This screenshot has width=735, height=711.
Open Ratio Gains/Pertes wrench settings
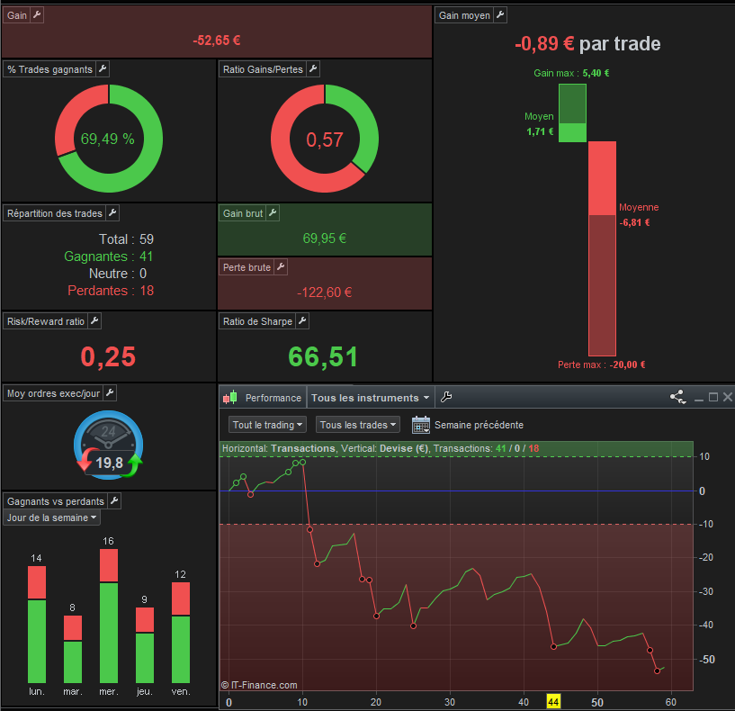[313, 69]
